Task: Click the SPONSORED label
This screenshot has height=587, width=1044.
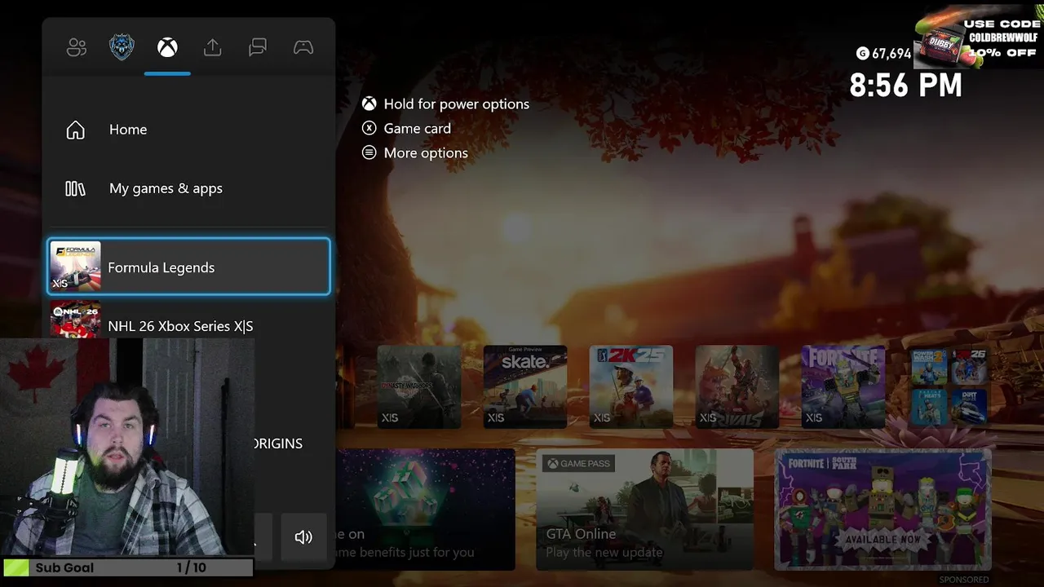Action: click(964, 580)
